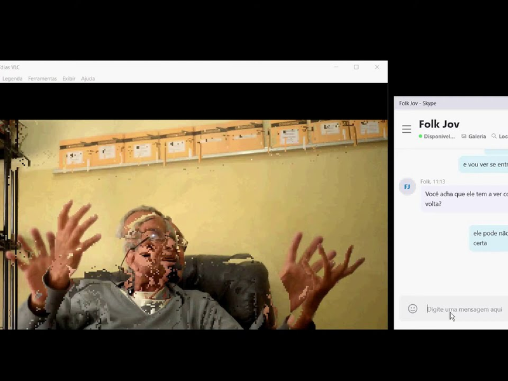Open the Skype hamburger menu
The width and height of the screenshot is (508, 381).
pos(406,130)
